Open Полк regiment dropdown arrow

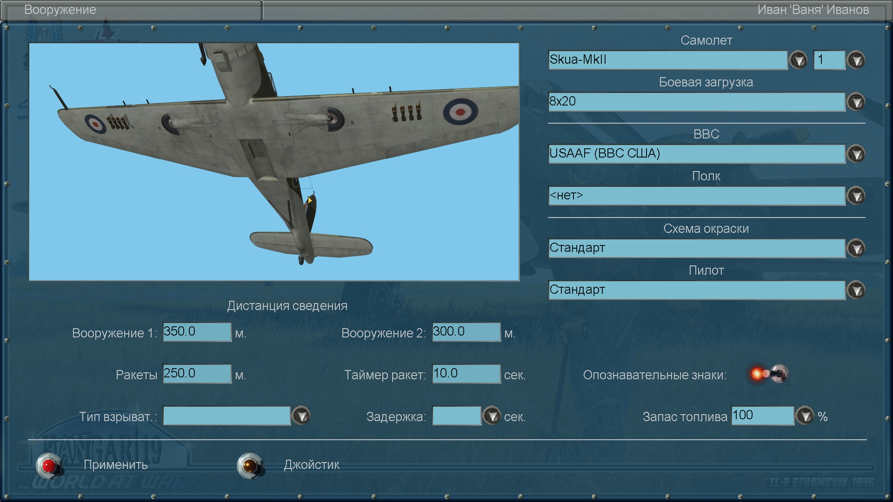pyautogui.click(x=856, y=196)
